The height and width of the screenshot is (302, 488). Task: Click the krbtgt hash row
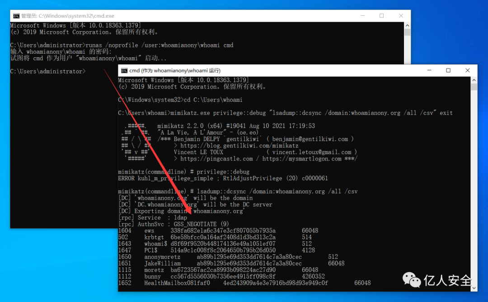tap(215, 237)
